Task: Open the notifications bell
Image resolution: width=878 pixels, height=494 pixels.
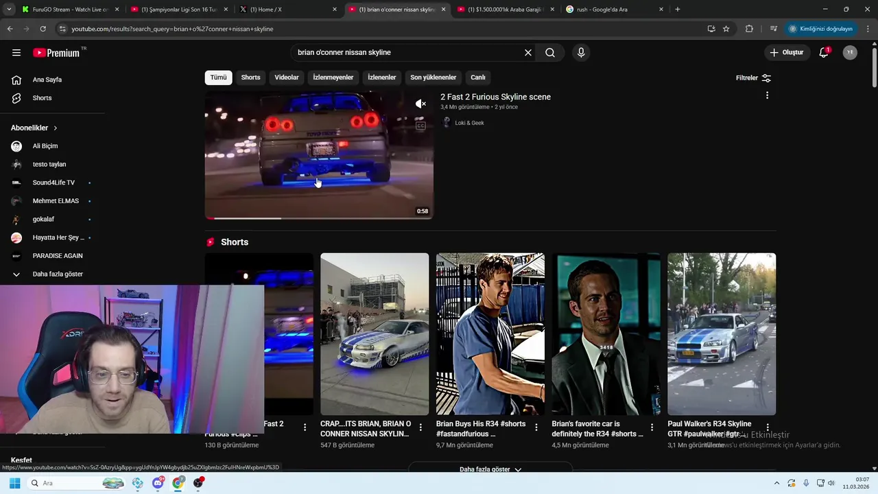Action: point(824,52)
